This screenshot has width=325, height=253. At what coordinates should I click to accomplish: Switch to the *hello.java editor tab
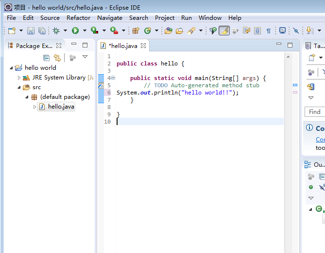(x=123, y=46)
